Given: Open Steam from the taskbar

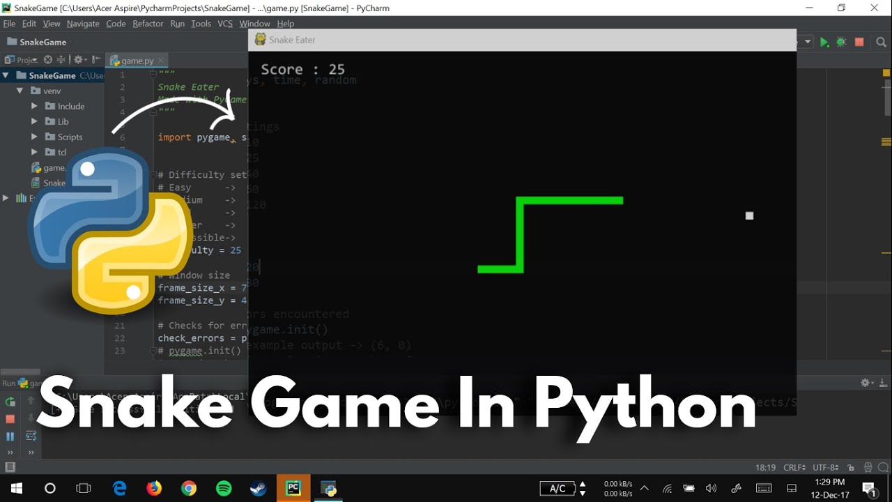Looking at the screenshot, I should 259,488.
